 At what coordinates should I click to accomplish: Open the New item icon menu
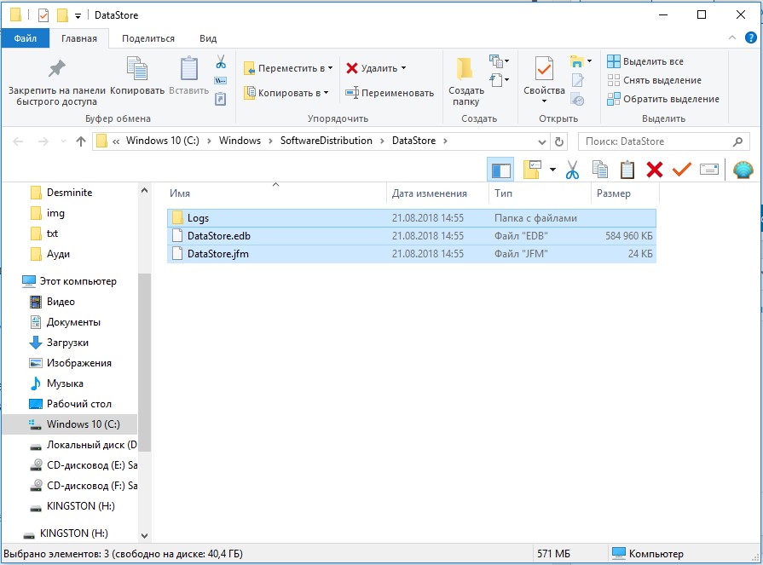coord(500,61)
